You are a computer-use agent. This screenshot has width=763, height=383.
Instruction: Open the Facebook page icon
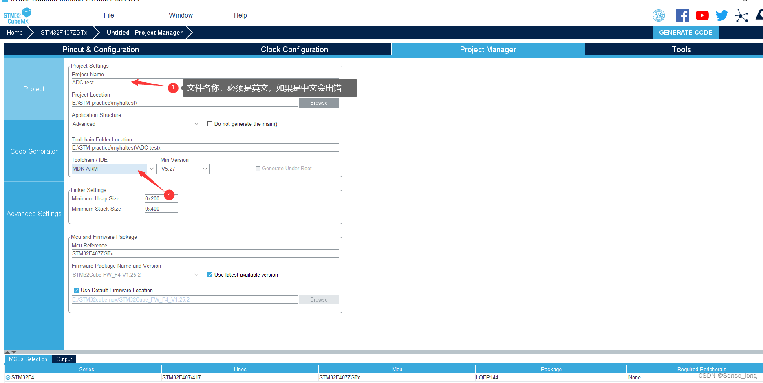coord(683,15)
